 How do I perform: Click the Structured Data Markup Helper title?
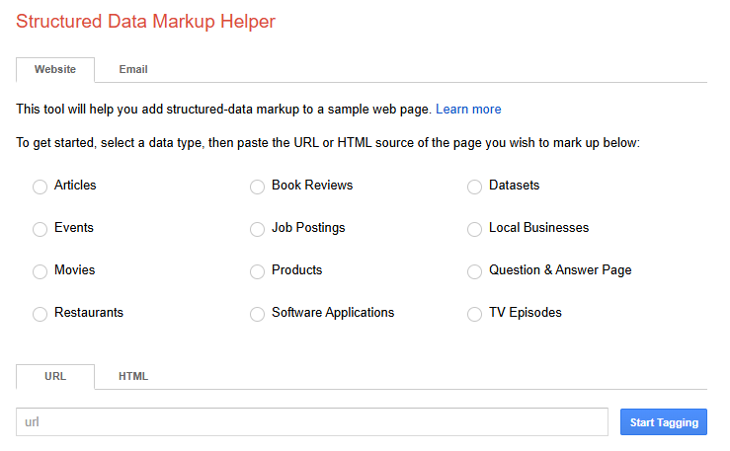point(146,22)
